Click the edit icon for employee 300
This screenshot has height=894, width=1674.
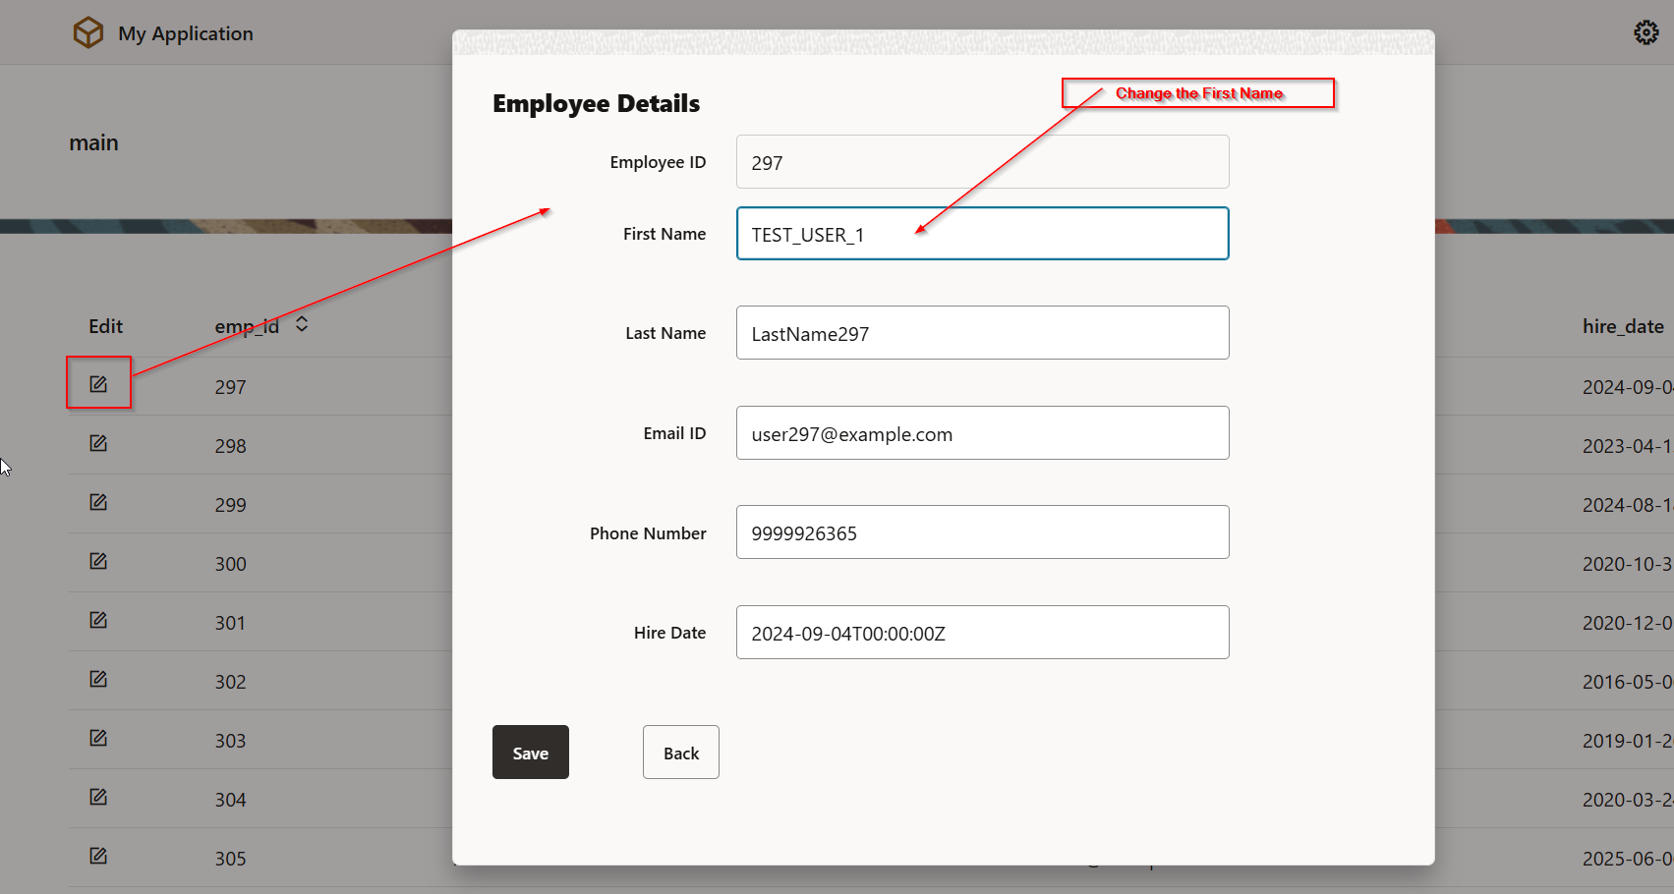pyautogui.click(x=98, y=561)
